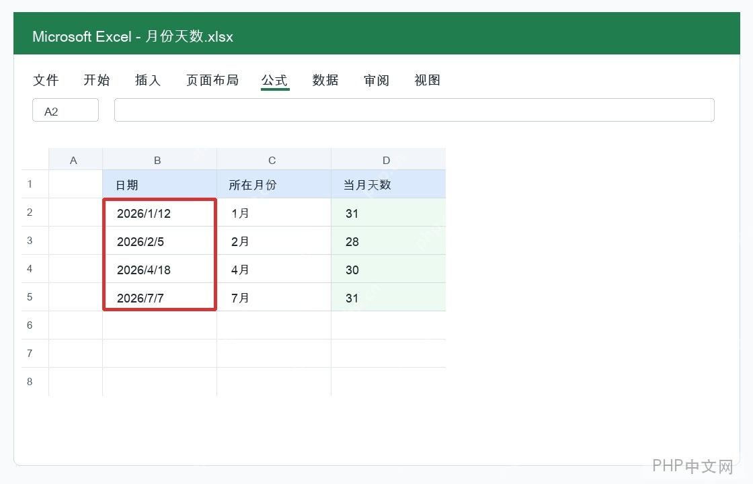Select the cell showing 28

tap(388, 241)
